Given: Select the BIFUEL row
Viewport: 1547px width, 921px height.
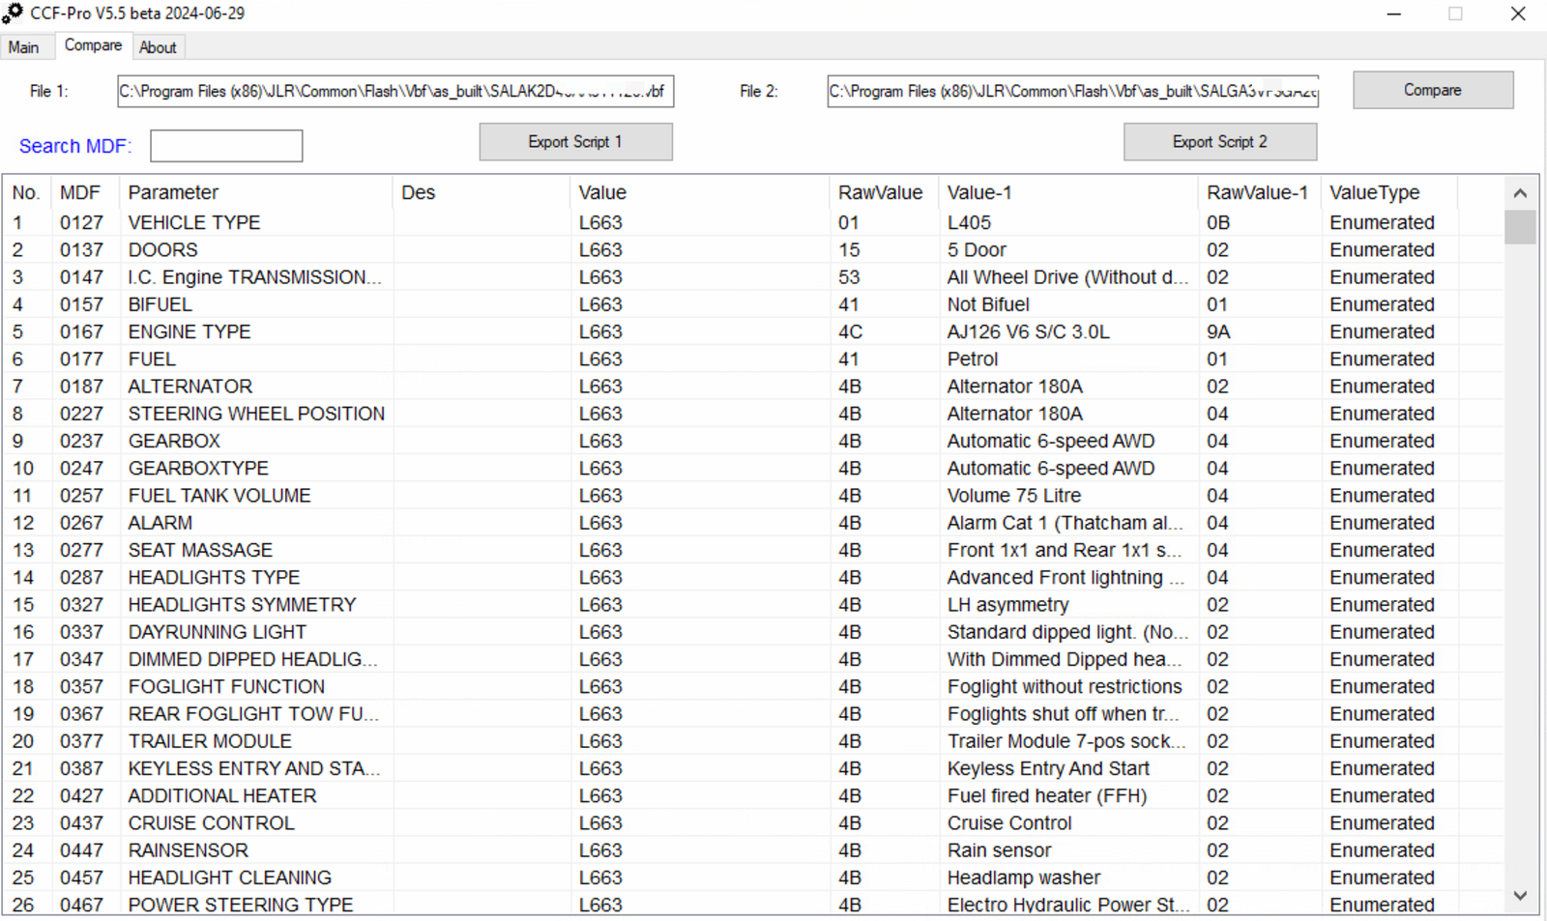Looking at the screenshot, I should click(x=752, y=304).
